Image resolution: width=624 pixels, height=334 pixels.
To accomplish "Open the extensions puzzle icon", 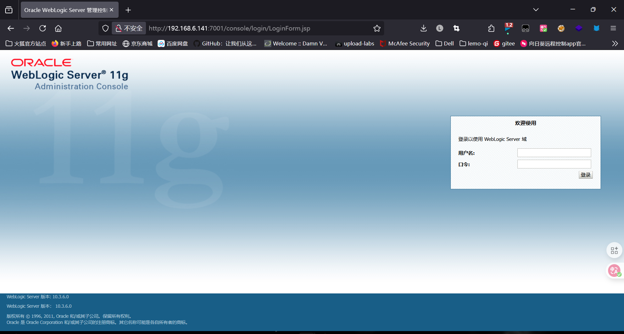I will [x=491, y=28].
